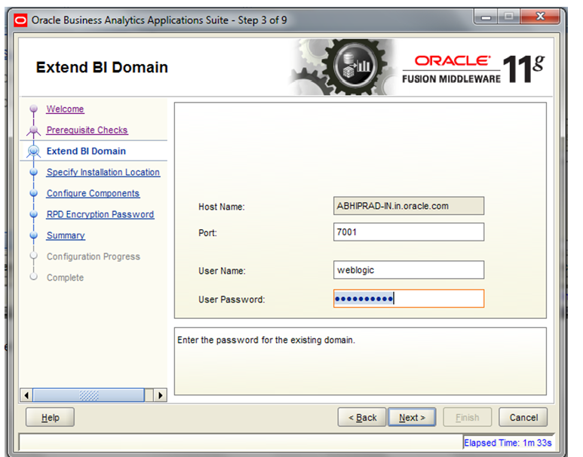Click the Specify Installation Location bullet icon
This screenshot has width=583, height=457.
click(x=33, y=172)
